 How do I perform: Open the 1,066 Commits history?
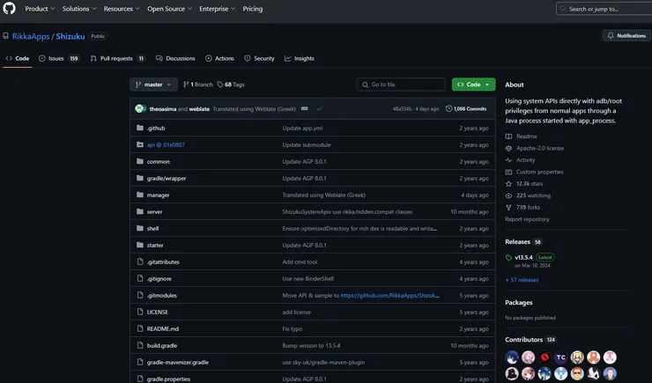(x=466, y=109)
